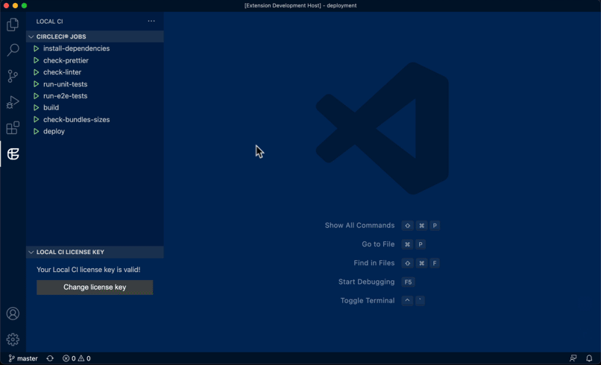The width and height of the screenshot is (601, 365).
Task: Open the notifications bell icon
Action: [x=589, y=358]
